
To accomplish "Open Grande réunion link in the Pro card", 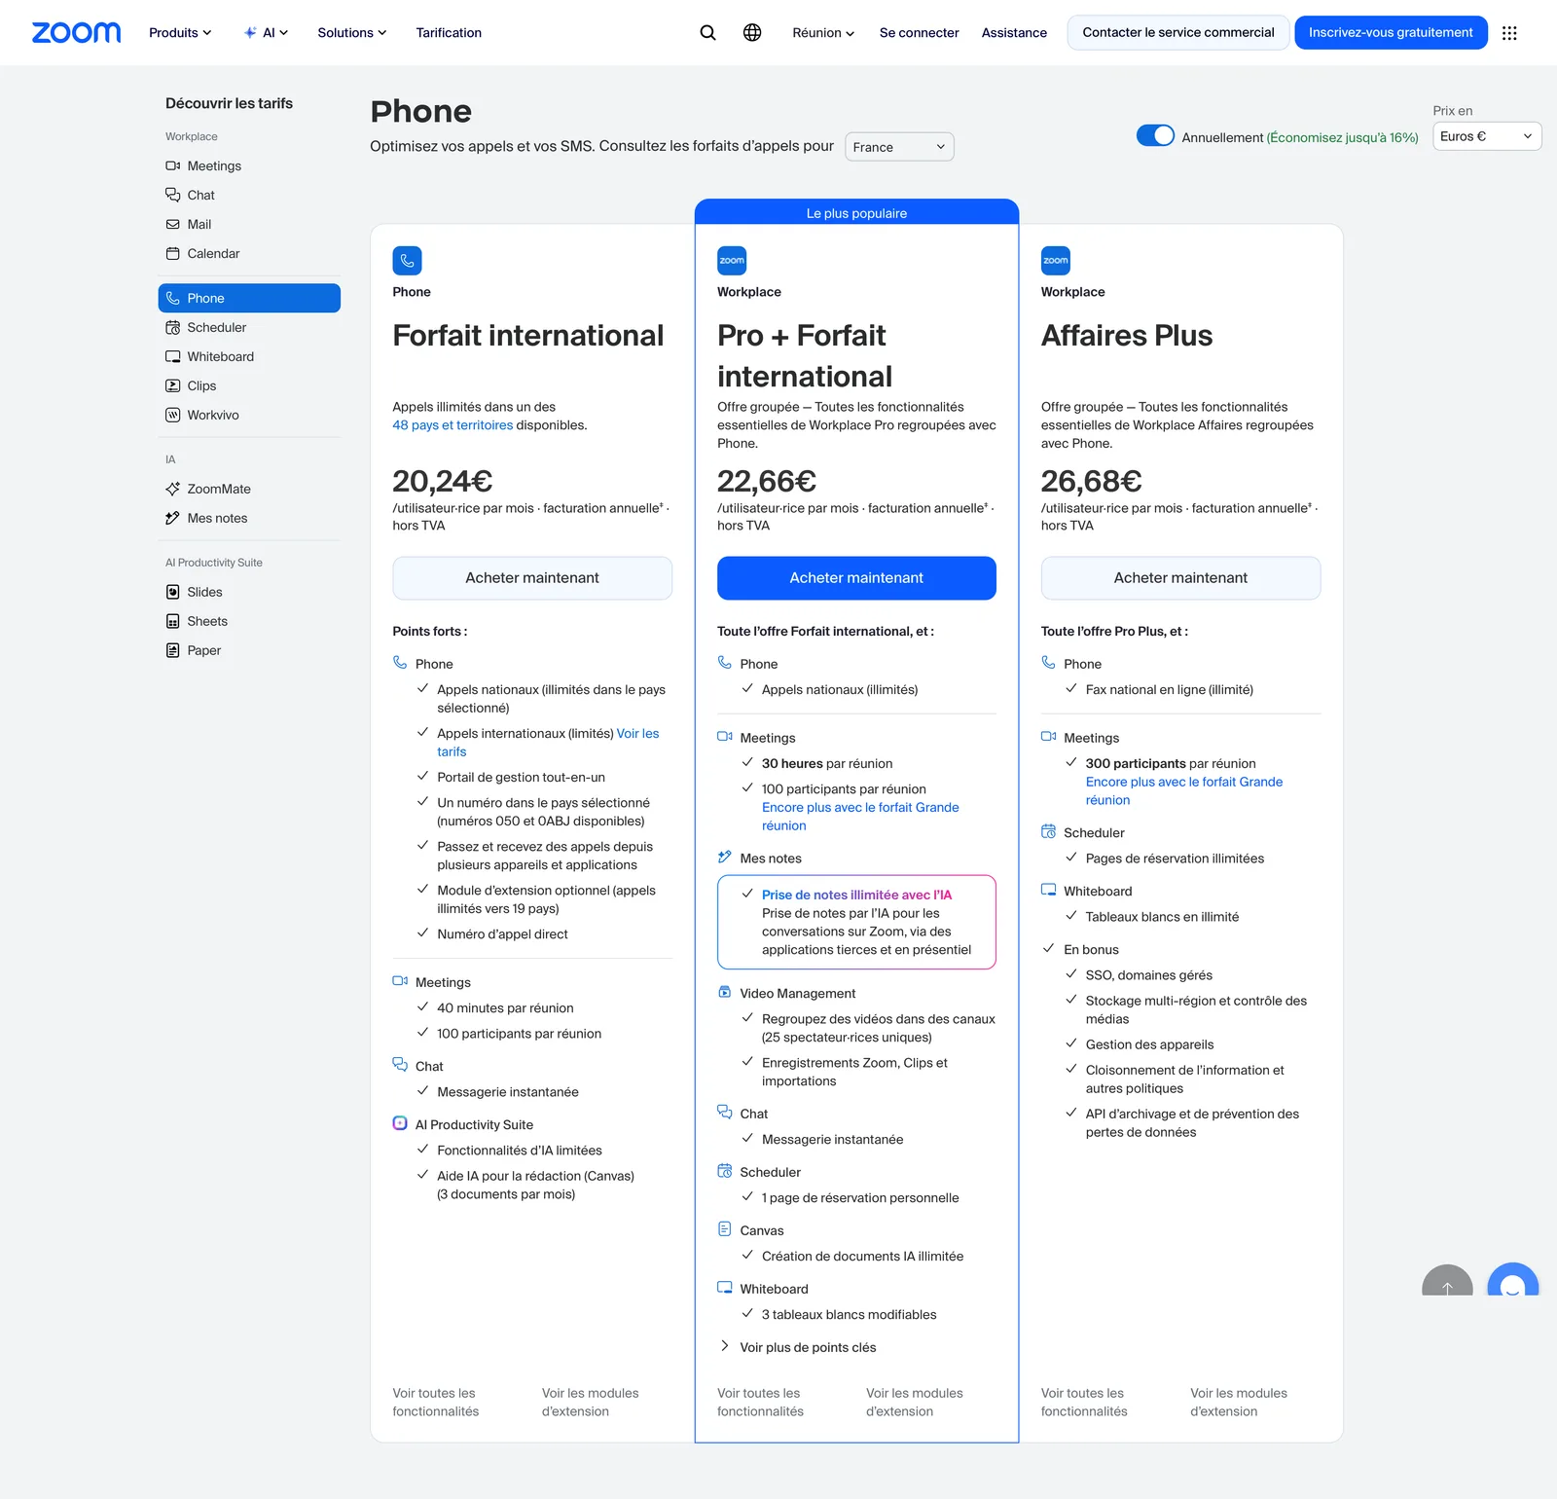I will (x=860, y=817).
